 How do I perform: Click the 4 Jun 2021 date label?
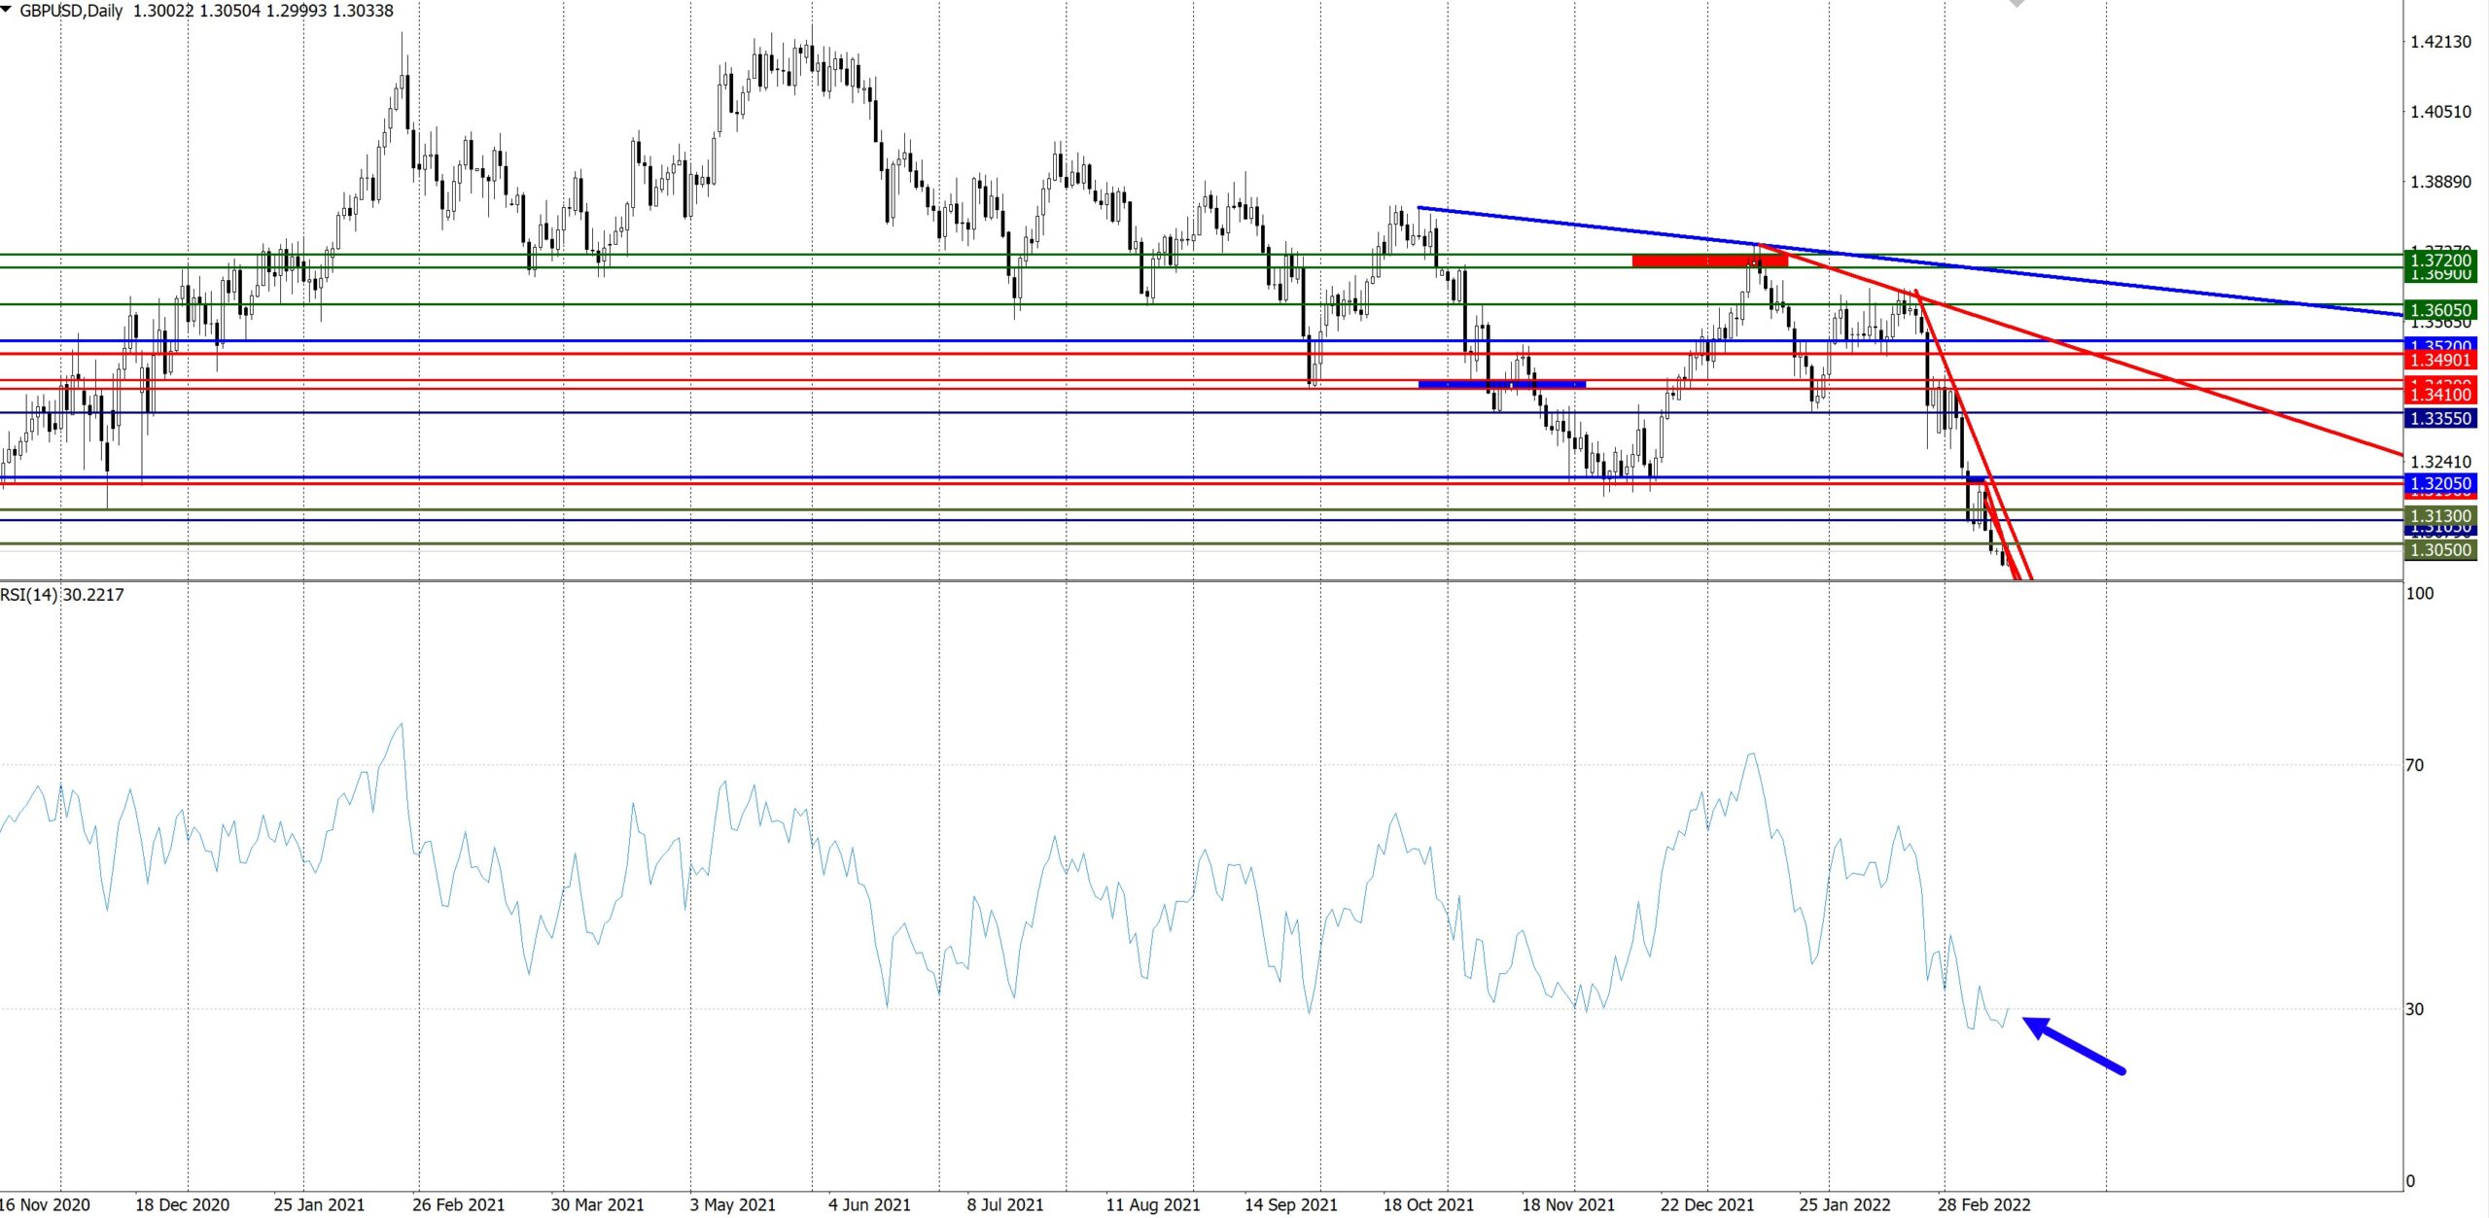869,1205
